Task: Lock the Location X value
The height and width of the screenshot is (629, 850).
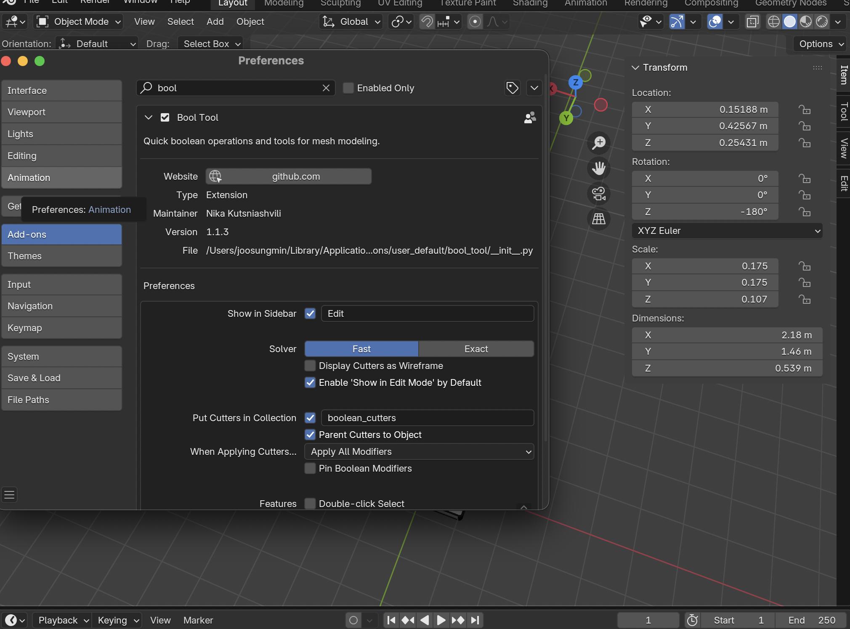Action: click(804, 109)
